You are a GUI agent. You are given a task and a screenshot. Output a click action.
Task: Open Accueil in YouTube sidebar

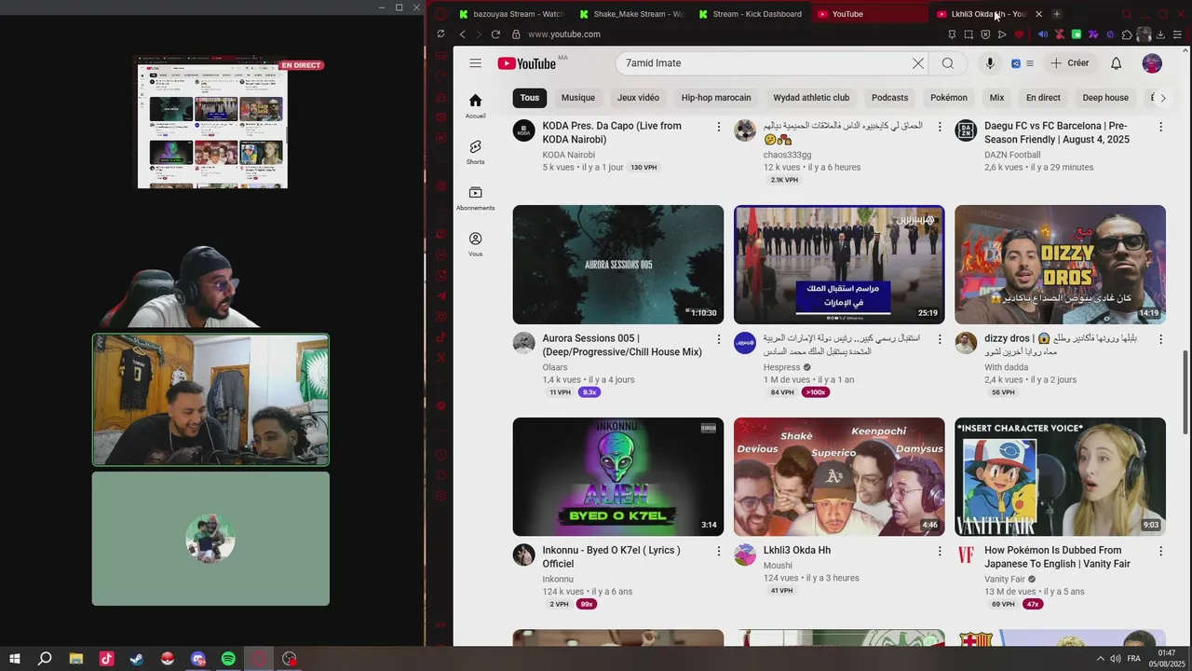click(x=475, y=106)
